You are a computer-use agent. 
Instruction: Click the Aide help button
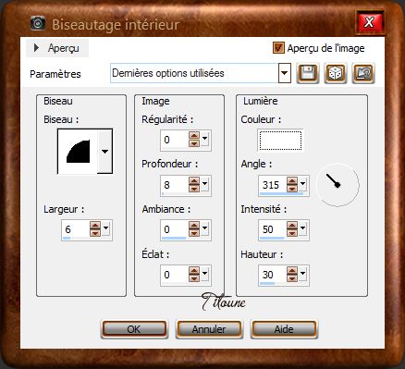(284, 329)
